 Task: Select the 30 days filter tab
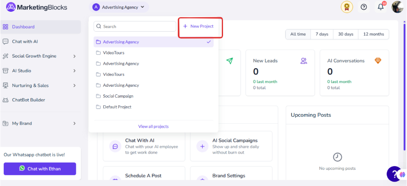[x=346, y=34]
